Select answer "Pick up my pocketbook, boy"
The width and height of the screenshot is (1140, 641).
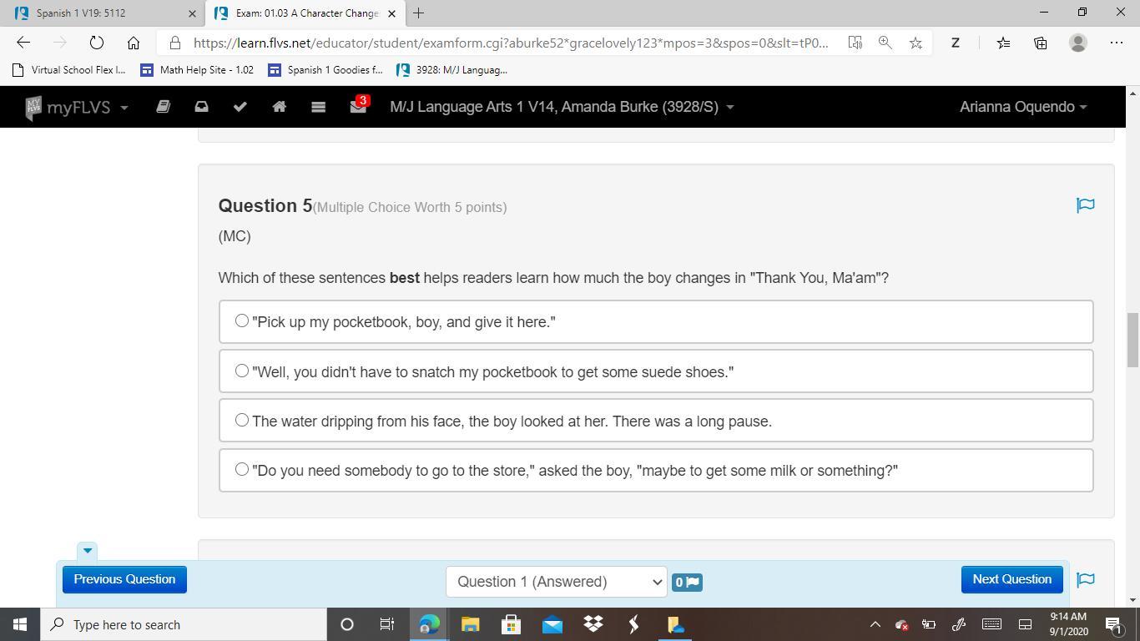pyautogui.click(x=656, y=322)
